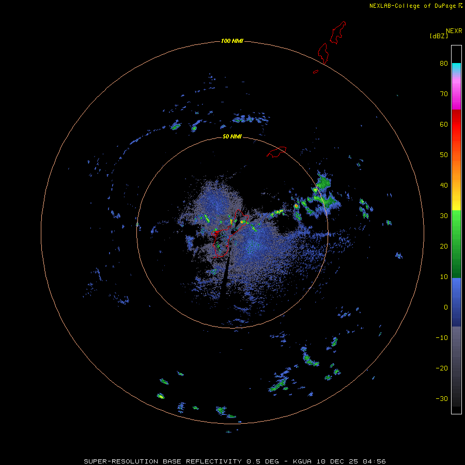Image resolution: width=465 pixels, height=465 pixels.
Task: Click the 60 dBZ legend value
Action: 444,124
